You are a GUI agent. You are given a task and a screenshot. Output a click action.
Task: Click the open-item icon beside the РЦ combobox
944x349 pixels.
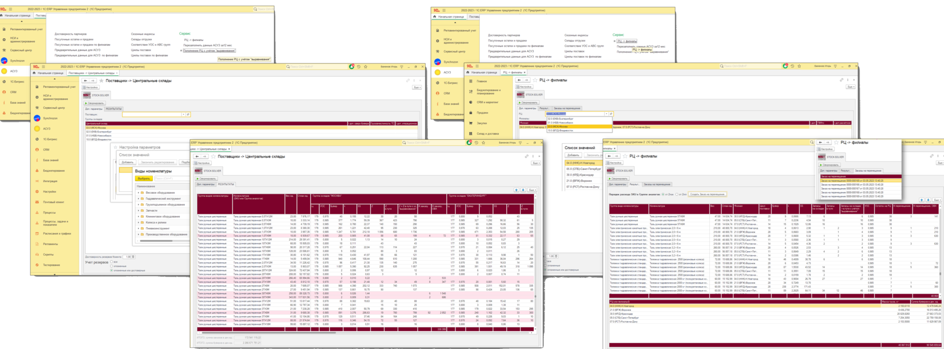point(611,114)
